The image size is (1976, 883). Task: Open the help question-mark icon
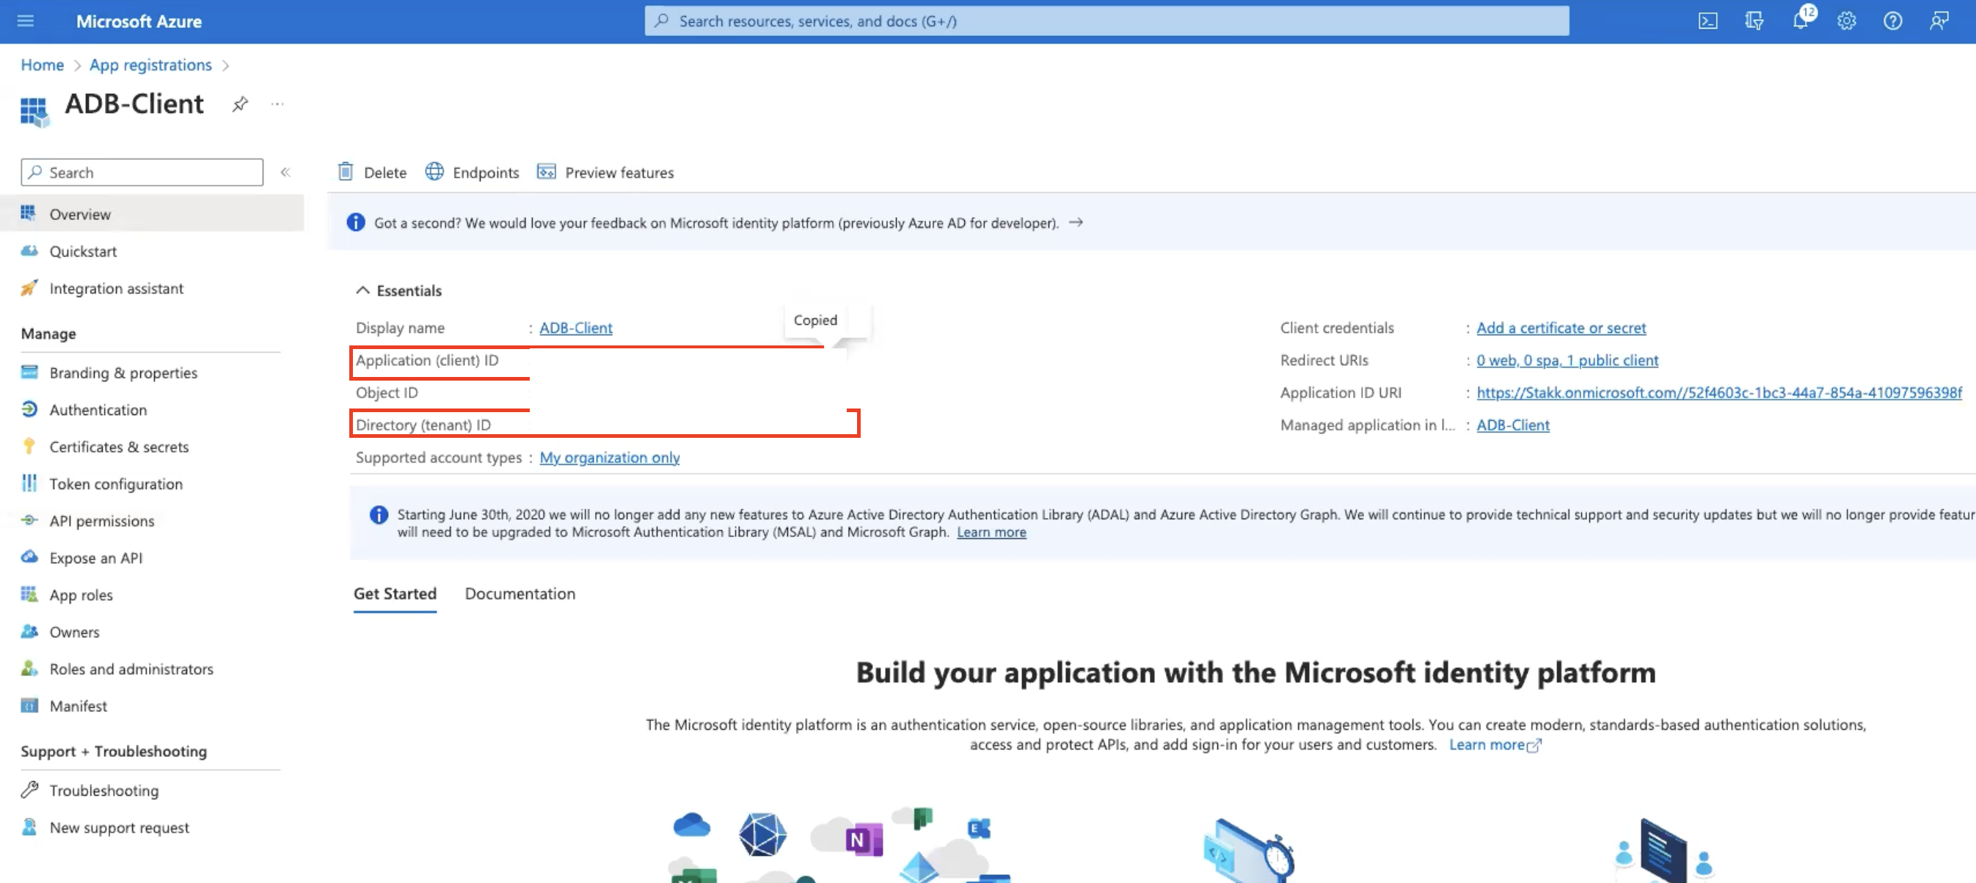coord(1892,21)
